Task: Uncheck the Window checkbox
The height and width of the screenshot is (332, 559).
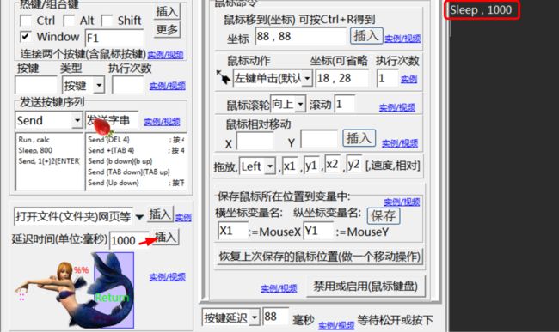Action: coord(26,37)
